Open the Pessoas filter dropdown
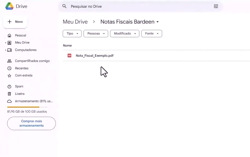 pos(96,33)
